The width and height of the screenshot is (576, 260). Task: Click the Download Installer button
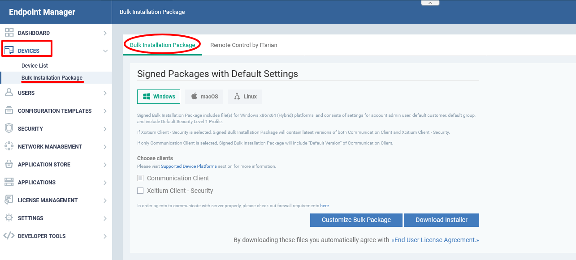coord(441,220)
